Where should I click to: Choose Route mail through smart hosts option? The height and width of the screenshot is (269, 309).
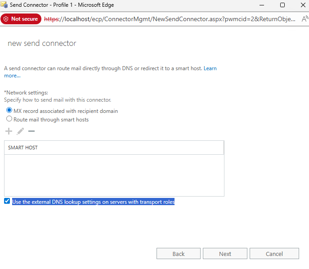[x=9, y=119]
